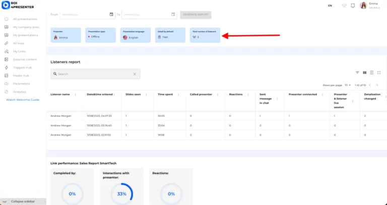387x205 pixels.
Task: Navigate to Analytics in sidebar
Action: click(x=19, y=92)
